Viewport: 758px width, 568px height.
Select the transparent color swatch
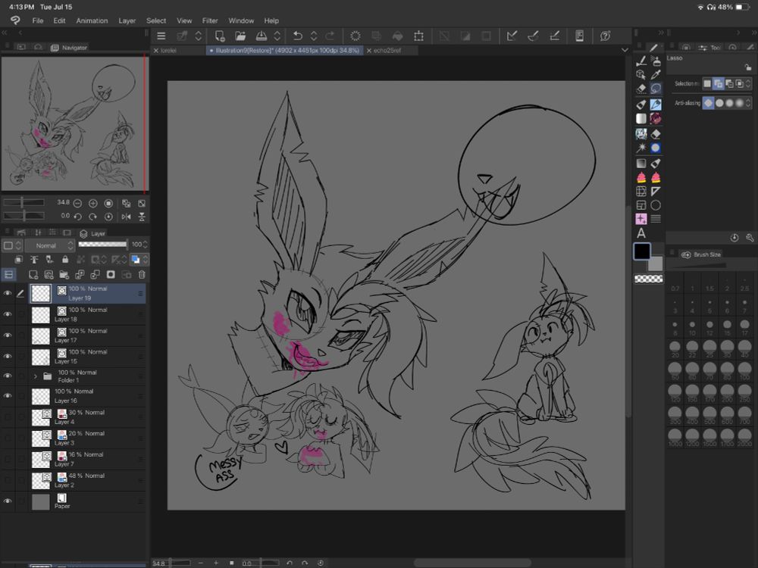coord(648,279)
